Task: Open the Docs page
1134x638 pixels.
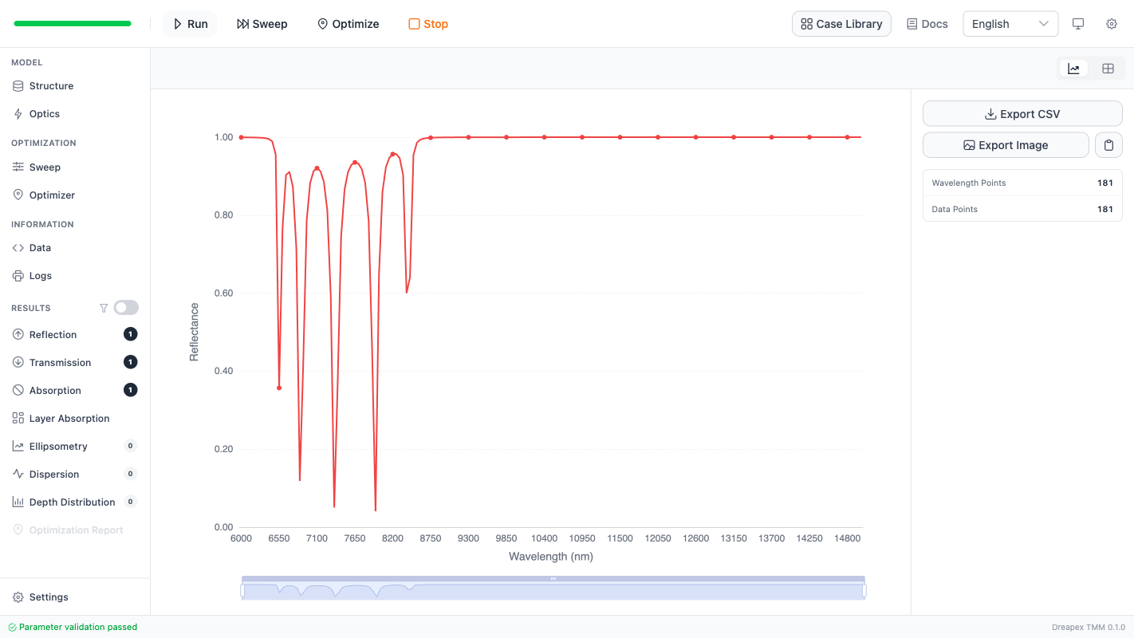Action: click(x=927, y=24)
